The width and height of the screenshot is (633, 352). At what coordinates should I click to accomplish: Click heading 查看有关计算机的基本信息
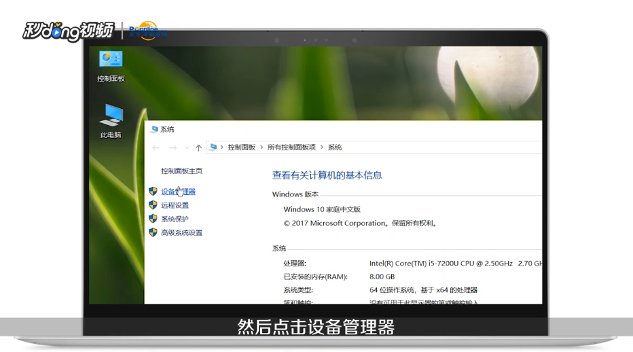pyautogui.click(x=327, y=175)
